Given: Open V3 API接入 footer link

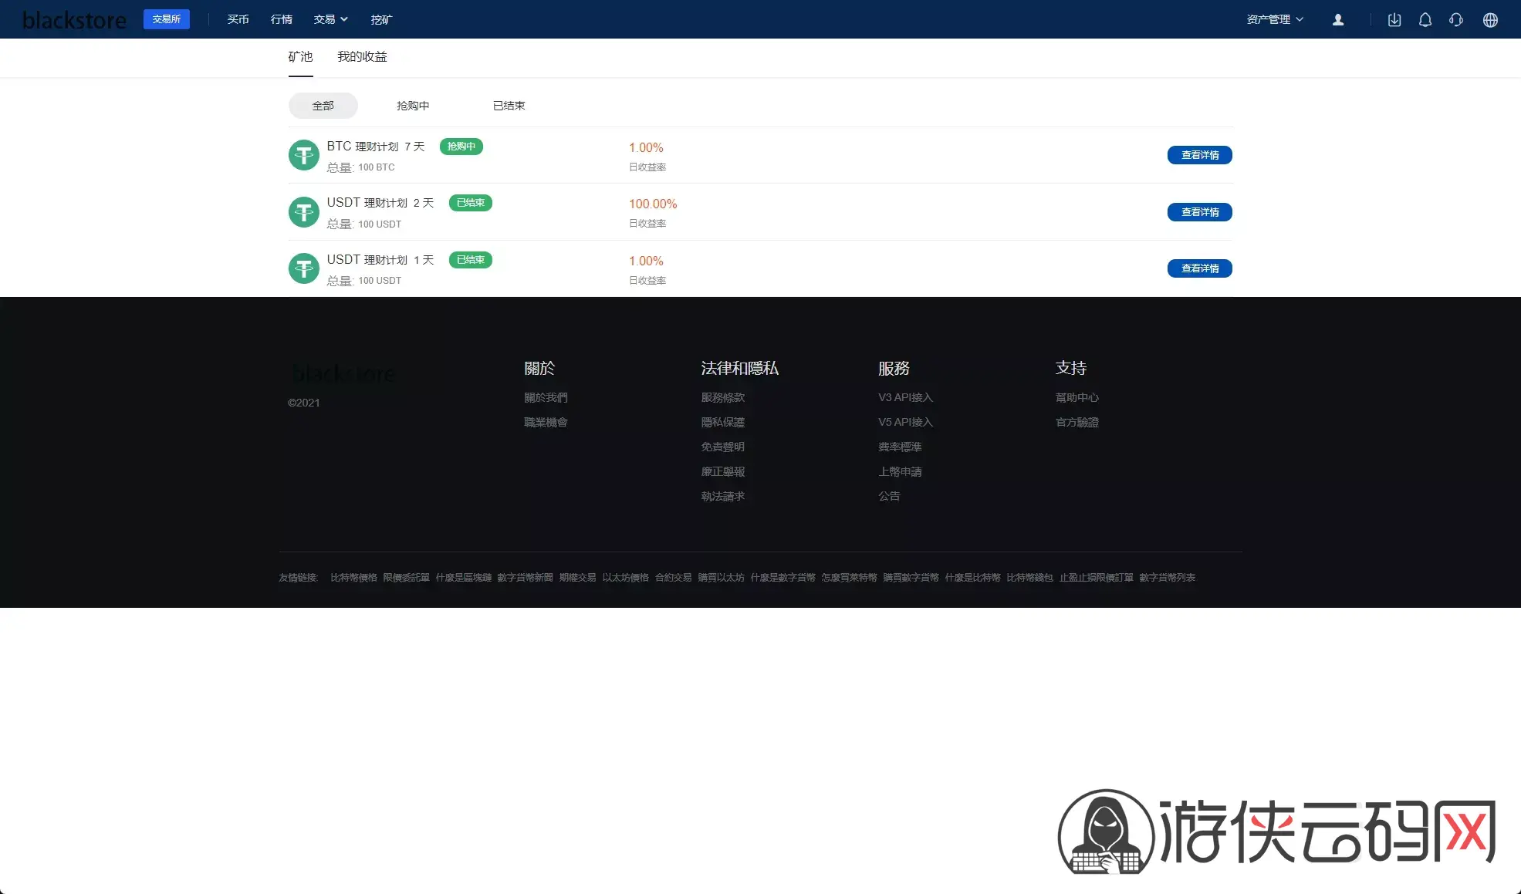Looking at the screenshot, I should 905,397.
